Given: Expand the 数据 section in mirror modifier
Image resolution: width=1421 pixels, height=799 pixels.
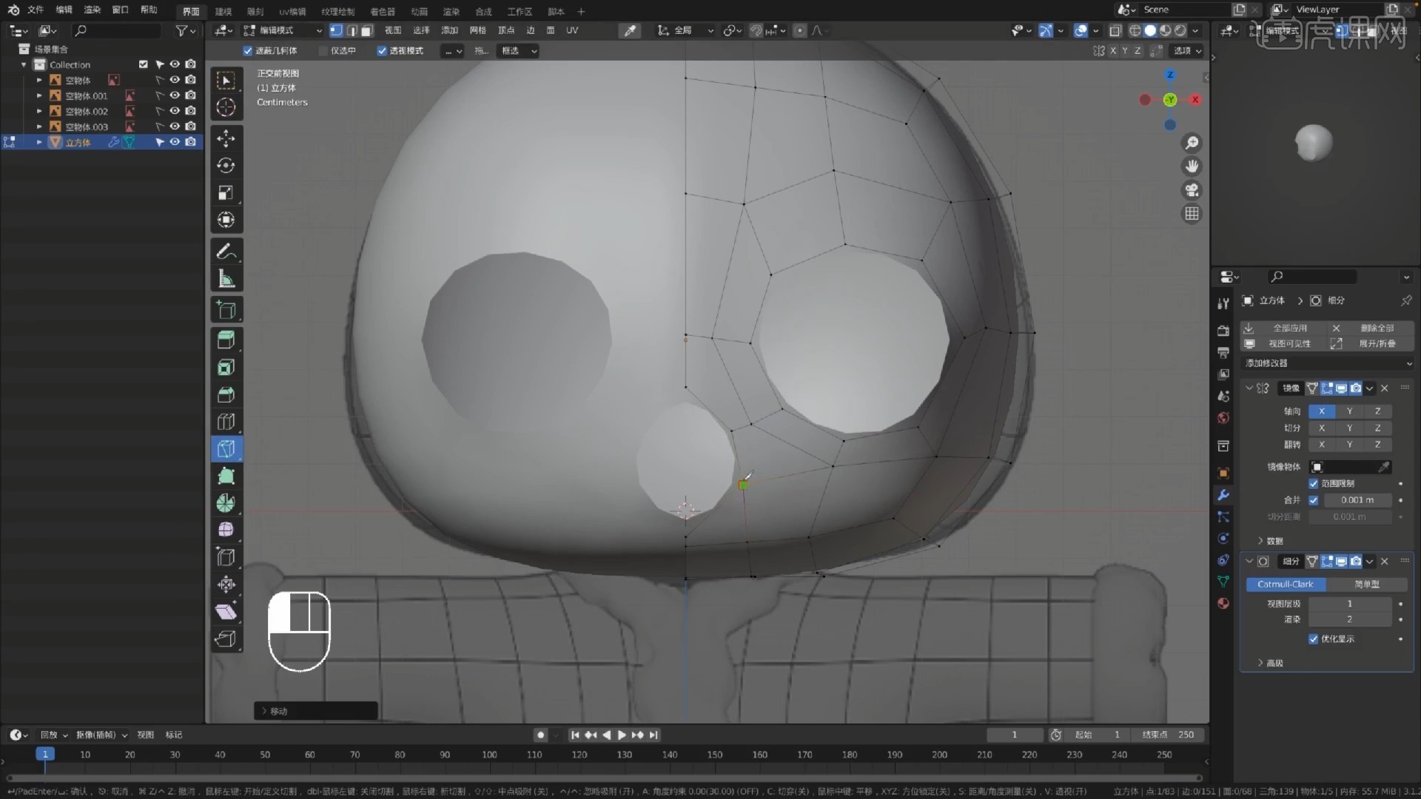Looking at the screenshot, I should tap(1270, 541).
